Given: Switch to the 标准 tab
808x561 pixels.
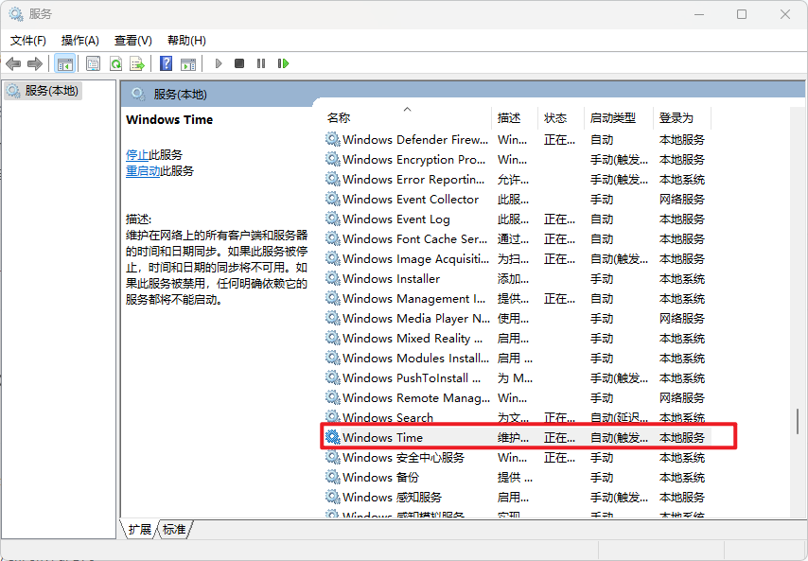Looking at the screenshot, I should pos(173,530).
